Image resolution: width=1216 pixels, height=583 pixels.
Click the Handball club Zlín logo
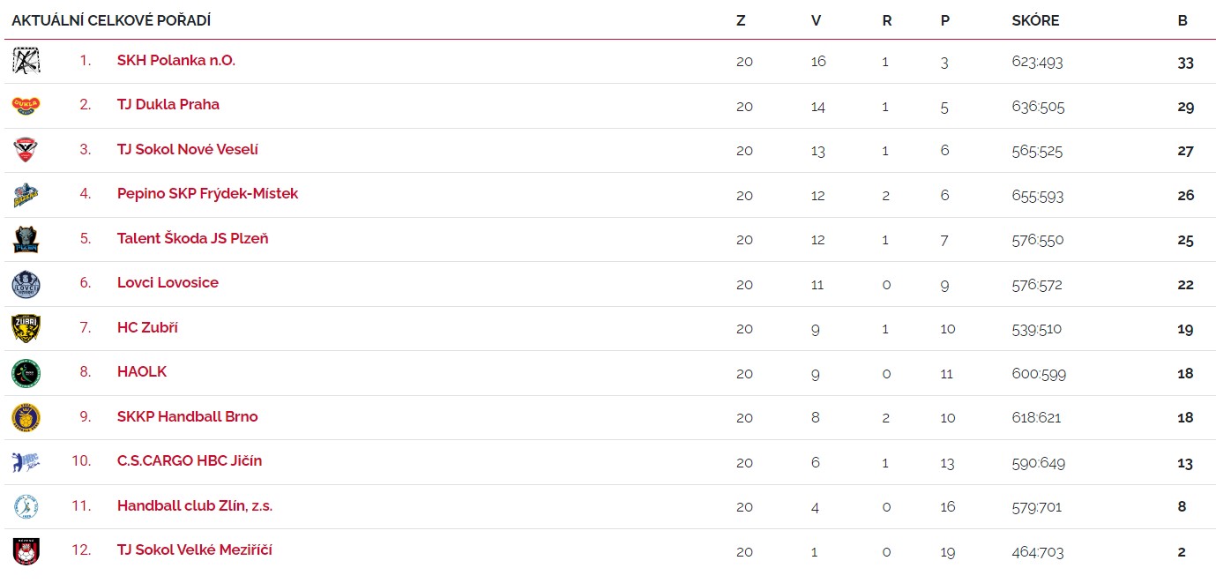tap(26, 506)
